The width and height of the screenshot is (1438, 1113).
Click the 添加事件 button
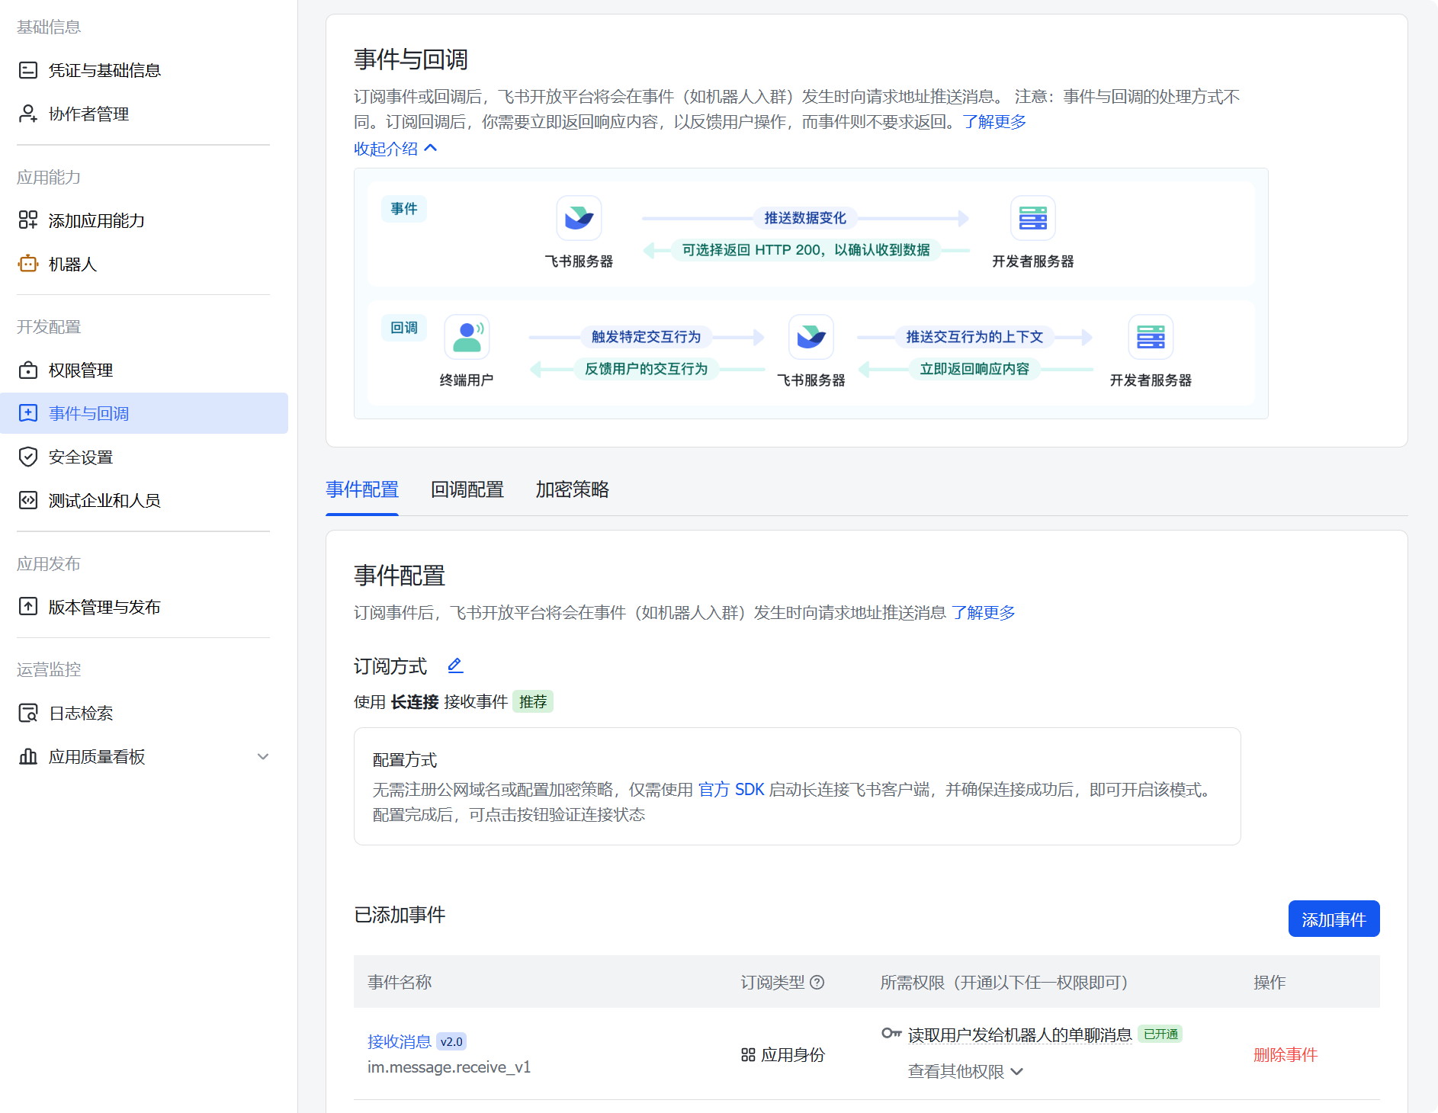point(1334,919)
